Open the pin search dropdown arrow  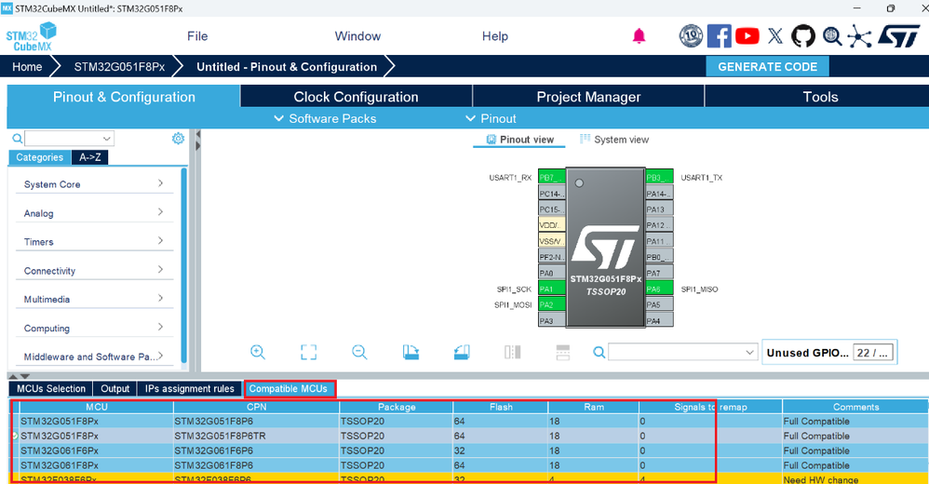click(x=749, y=353)
